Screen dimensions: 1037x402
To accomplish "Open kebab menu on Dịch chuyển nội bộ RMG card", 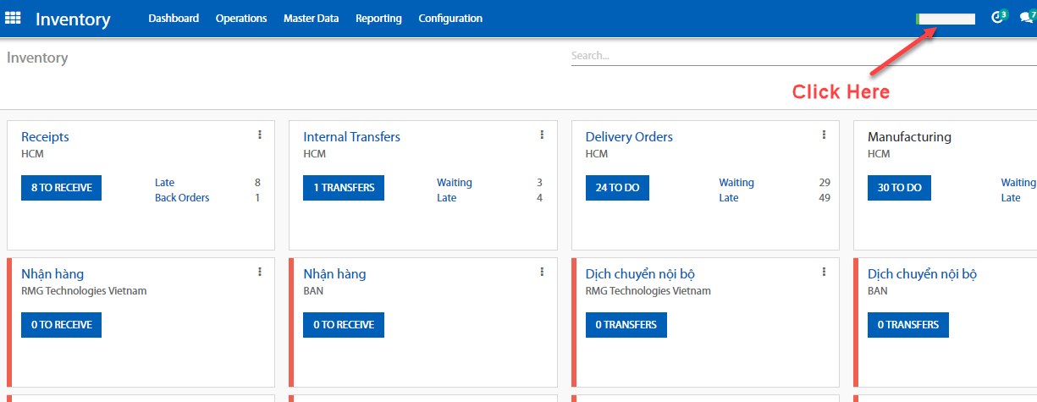I will [824, 272].
